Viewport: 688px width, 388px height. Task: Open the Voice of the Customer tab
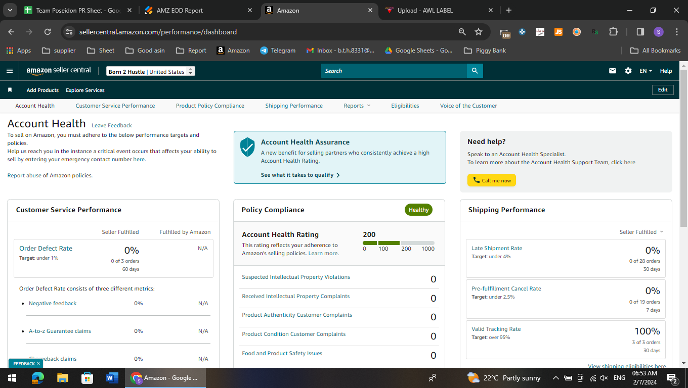tap(468, 106)
